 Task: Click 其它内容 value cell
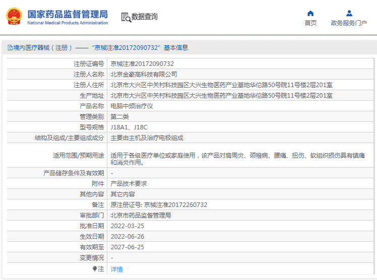click(x=122, y=194)
